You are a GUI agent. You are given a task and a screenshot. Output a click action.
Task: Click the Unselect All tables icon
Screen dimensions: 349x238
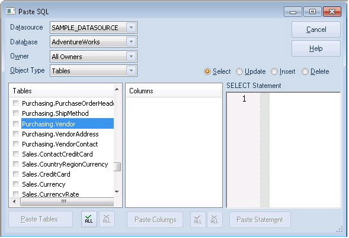click(x=107, y=219)
